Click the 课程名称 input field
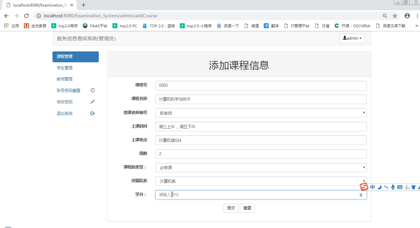This screenshot has width=420, height=228. 261,99
